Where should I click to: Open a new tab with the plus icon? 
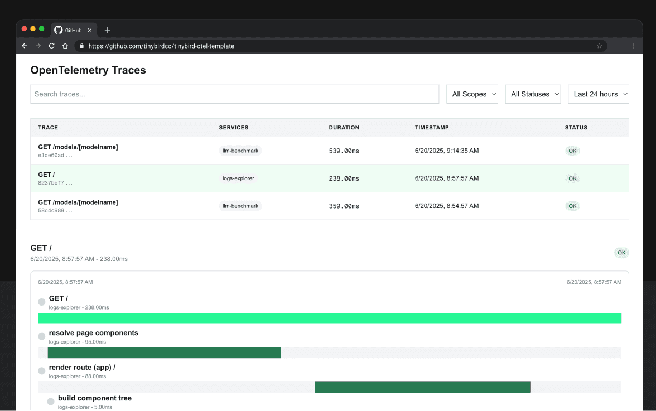tap(108, 30)
